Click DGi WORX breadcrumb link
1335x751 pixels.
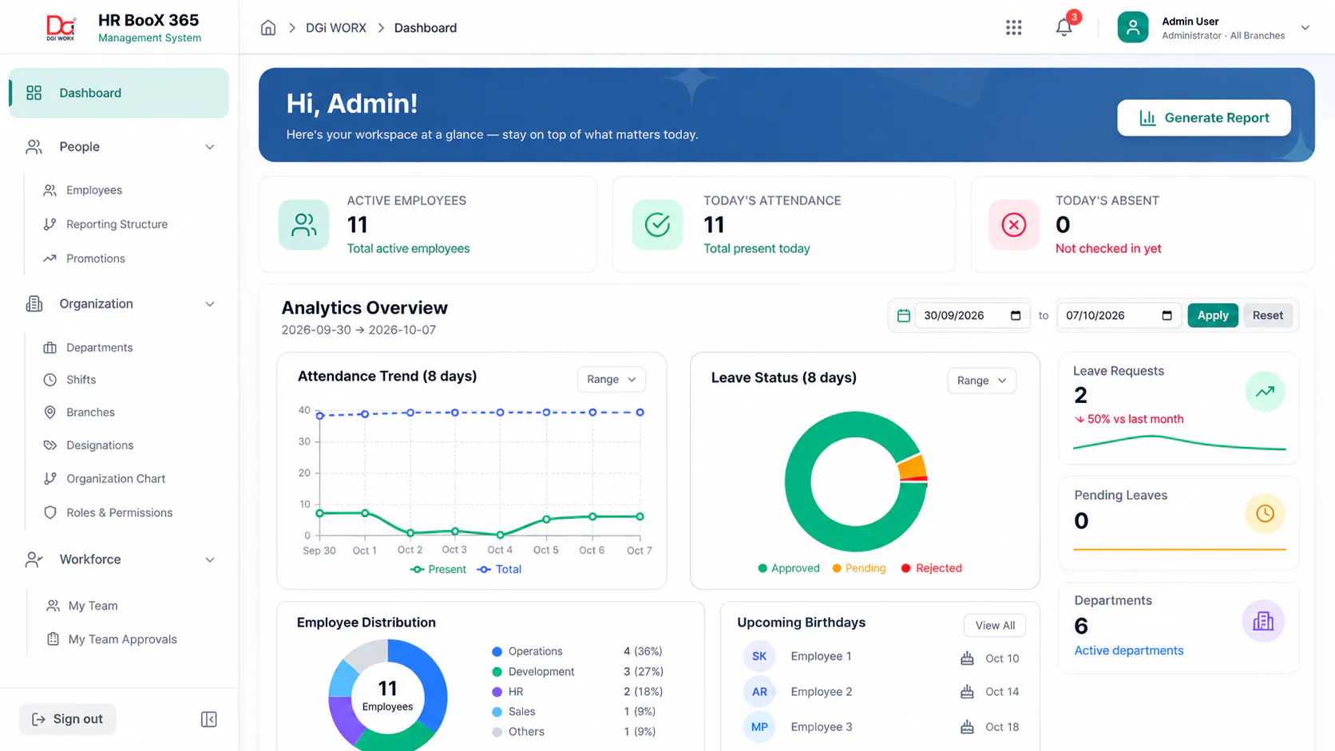336,28
